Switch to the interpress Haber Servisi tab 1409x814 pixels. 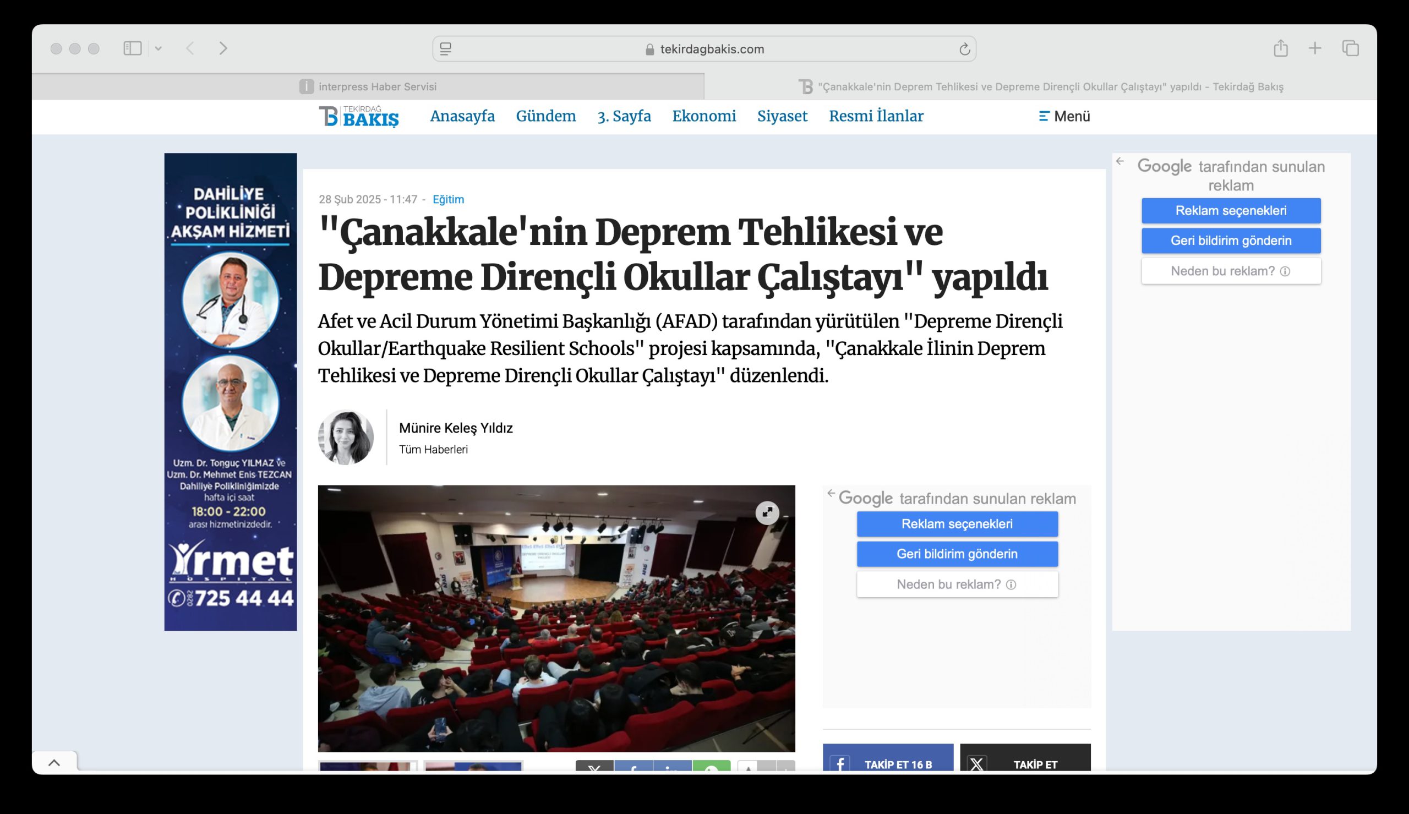(368, 86)
